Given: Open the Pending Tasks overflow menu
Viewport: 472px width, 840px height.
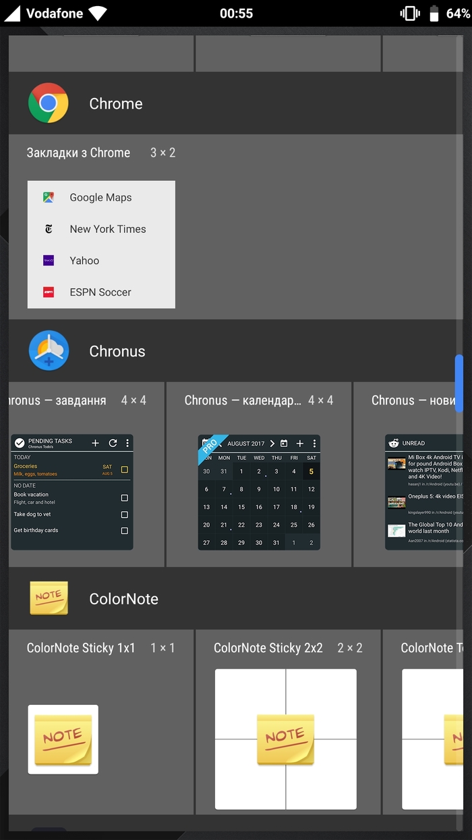Looking at the screenshot, I should pyautogui.click(x=127, y=443).
